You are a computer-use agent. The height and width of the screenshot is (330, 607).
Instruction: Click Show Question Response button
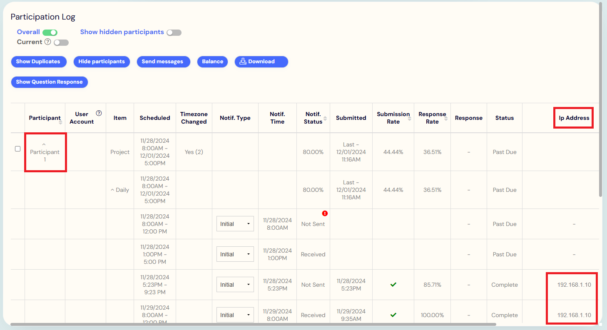(50, 82)
